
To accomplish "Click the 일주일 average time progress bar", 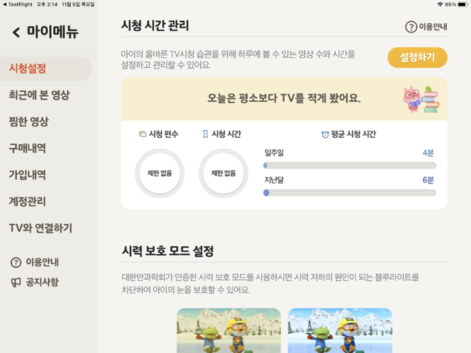I will [350, 165].
